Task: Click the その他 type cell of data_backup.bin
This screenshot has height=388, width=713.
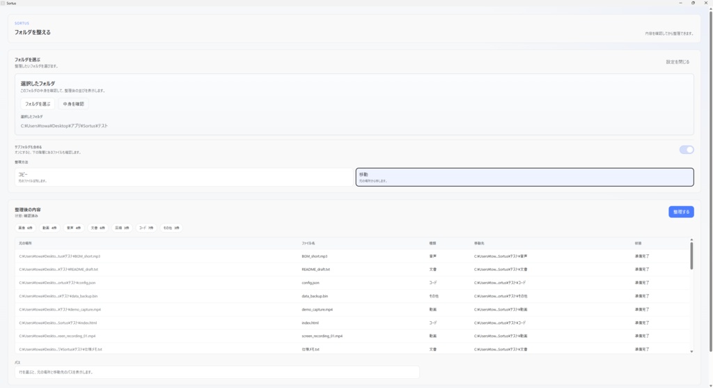Action: pos(434,296)
